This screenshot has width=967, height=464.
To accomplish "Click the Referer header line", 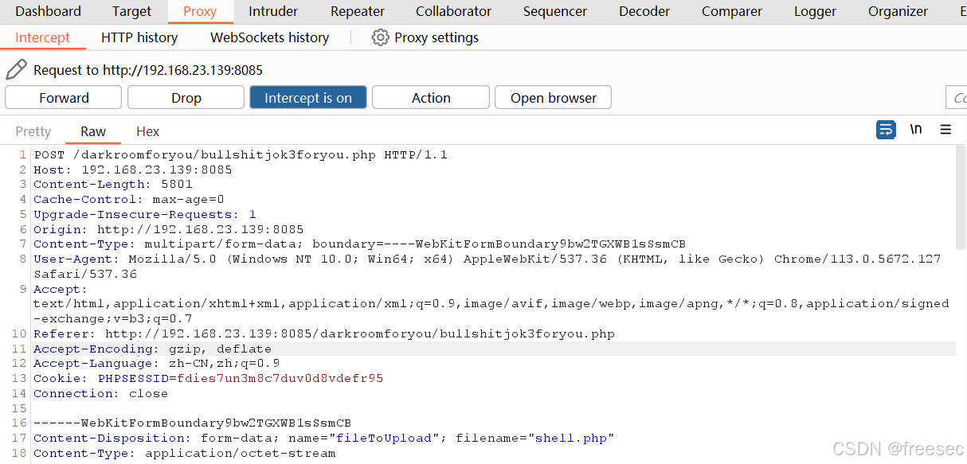I will tap(324, 334).
